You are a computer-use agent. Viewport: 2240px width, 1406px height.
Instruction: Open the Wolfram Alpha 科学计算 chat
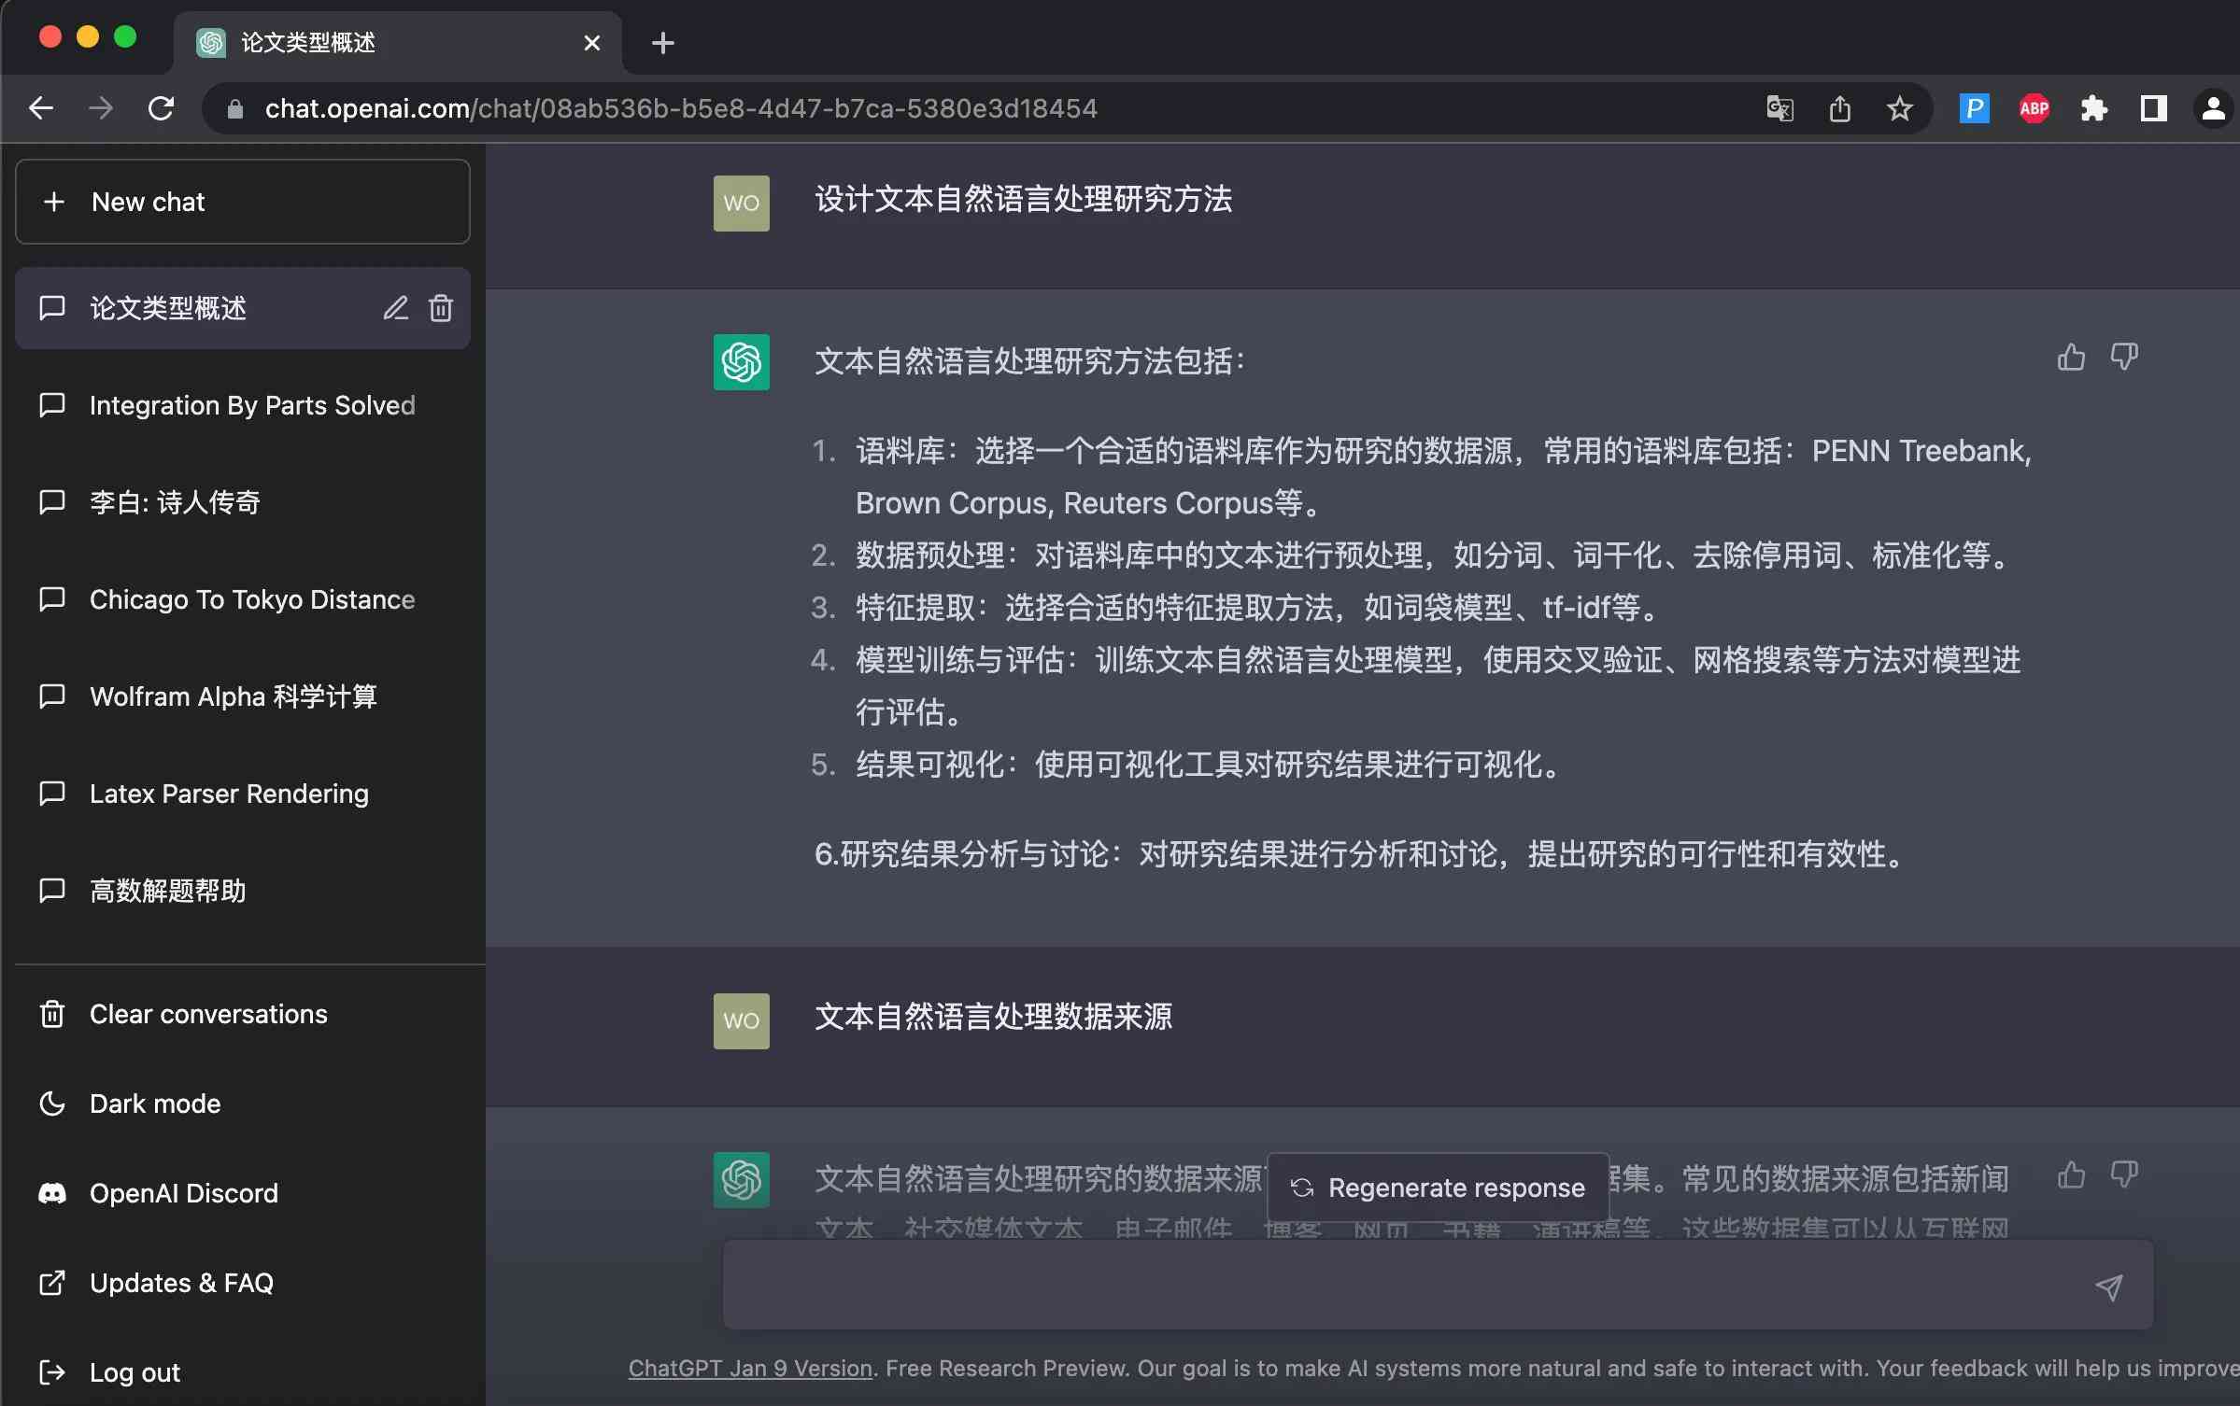point(243,696)
